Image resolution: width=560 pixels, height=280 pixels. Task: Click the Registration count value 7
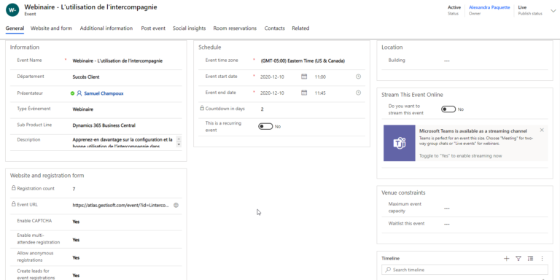(74, 189)
